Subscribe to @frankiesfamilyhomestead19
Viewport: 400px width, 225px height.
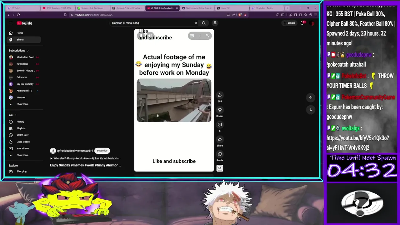click(102, 151)
